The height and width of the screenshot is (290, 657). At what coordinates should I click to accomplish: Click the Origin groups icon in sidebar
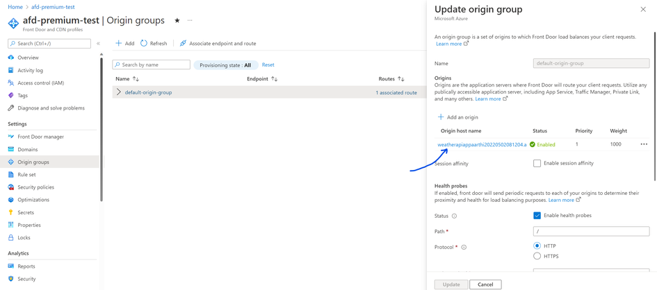(11, 162)
